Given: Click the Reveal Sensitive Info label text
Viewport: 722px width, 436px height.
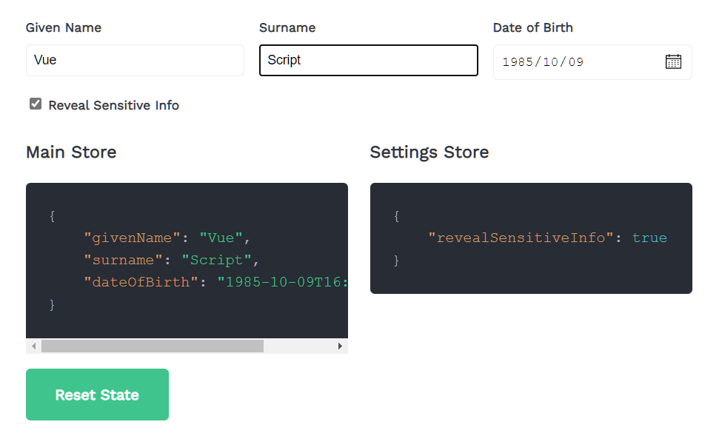Looking at the screenshot, I should [x=113, y=105].
